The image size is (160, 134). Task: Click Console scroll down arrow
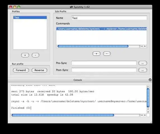tap(148, 112)
